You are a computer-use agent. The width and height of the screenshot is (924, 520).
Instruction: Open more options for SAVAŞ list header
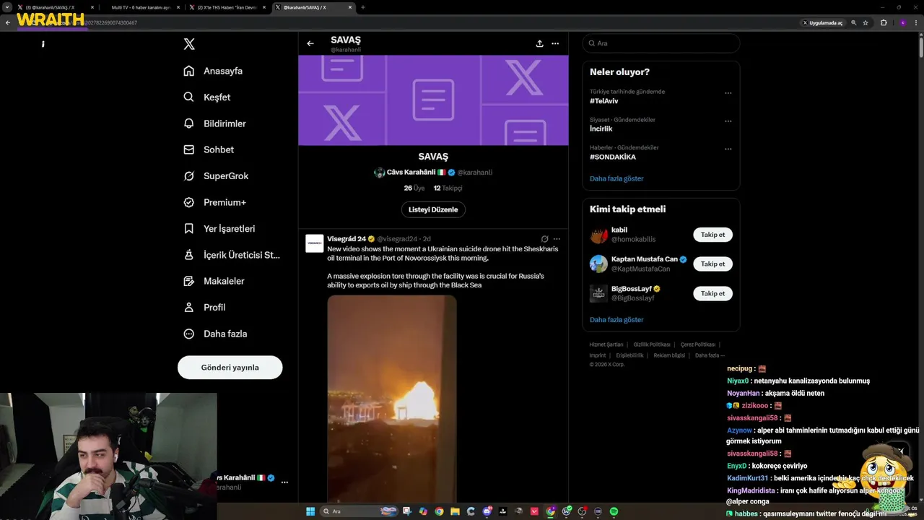(x=555, y=43)
